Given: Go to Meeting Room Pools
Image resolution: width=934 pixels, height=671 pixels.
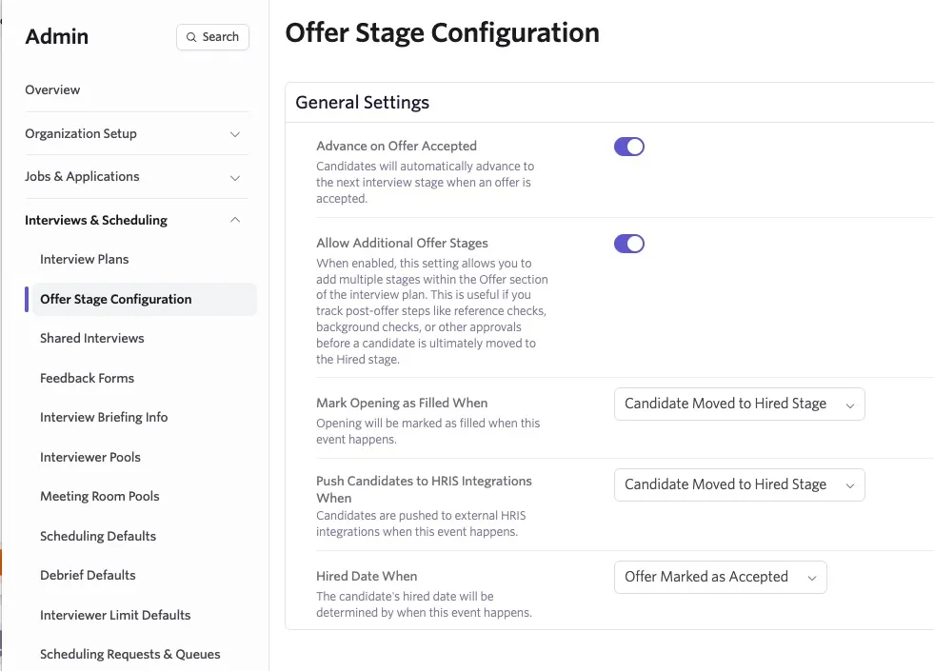Looking at the screenshot, I should click(99, 497).
